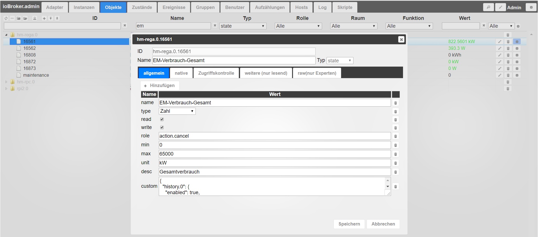Open the 'raw(nur Experten)' tab
This screenshot has width=538, height=237.
point(317,73)
